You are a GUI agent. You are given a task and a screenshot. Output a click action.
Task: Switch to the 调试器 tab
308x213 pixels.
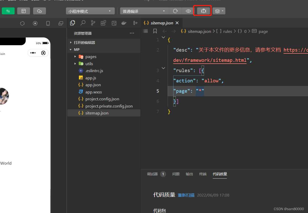point(152,174)
